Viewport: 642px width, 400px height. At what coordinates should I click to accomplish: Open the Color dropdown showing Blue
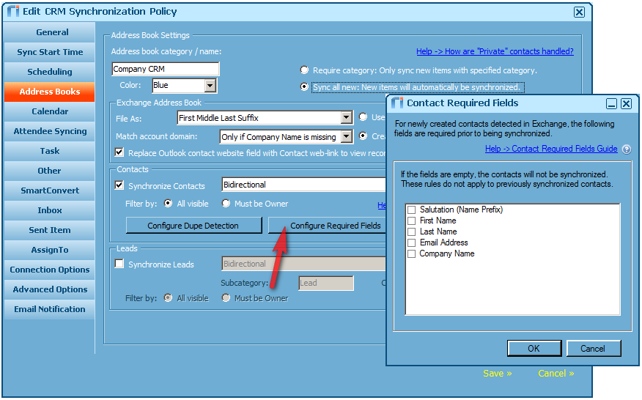[x=210, y=86]
